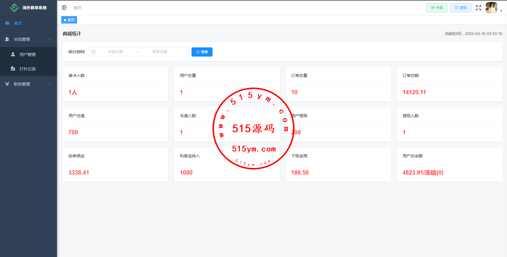The image size is (507, 257).
Task: Click the 会员管理 members icon
Action: pyautogui.click(x=7, y=39)
